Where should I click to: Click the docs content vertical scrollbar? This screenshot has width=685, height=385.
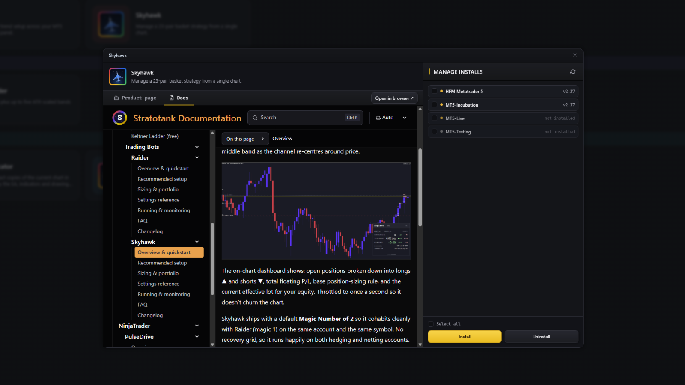[420, 187]
